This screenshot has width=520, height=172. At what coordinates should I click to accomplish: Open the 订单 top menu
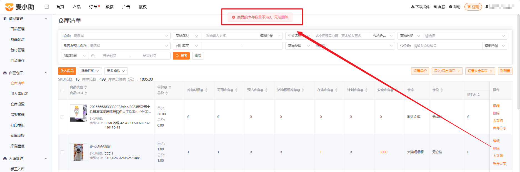(x=93, y=7)
